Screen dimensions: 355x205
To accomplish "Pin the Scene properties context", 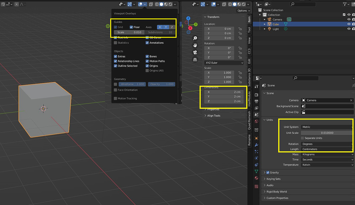I will [353, 85].
